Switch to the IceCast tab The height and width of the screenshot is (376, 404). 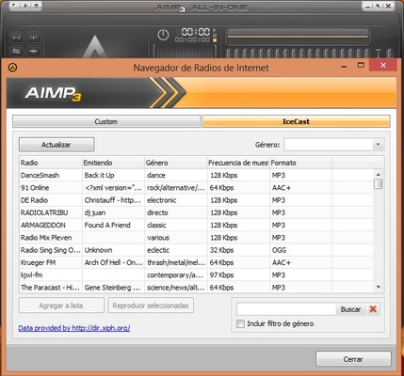(x=296, y=121)
